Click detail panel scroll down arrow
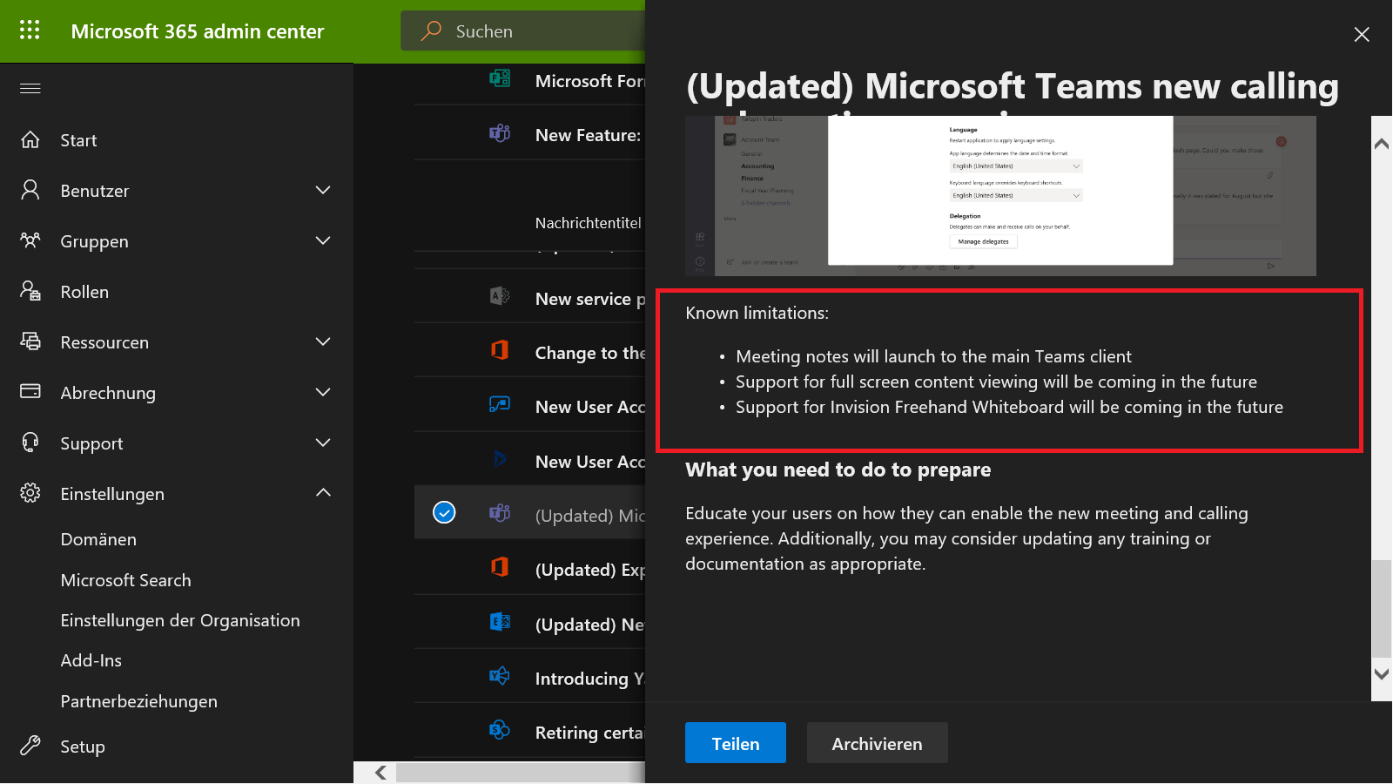1393x784 pixels. pos(1382,673)
